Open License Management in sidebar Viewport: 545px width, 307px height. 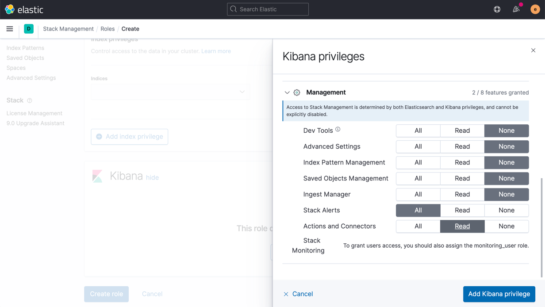click(x=35, y=113)
